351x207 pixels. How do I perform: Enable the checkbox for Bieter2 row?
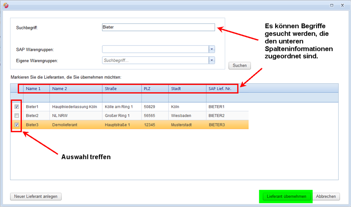click(17, 116)
